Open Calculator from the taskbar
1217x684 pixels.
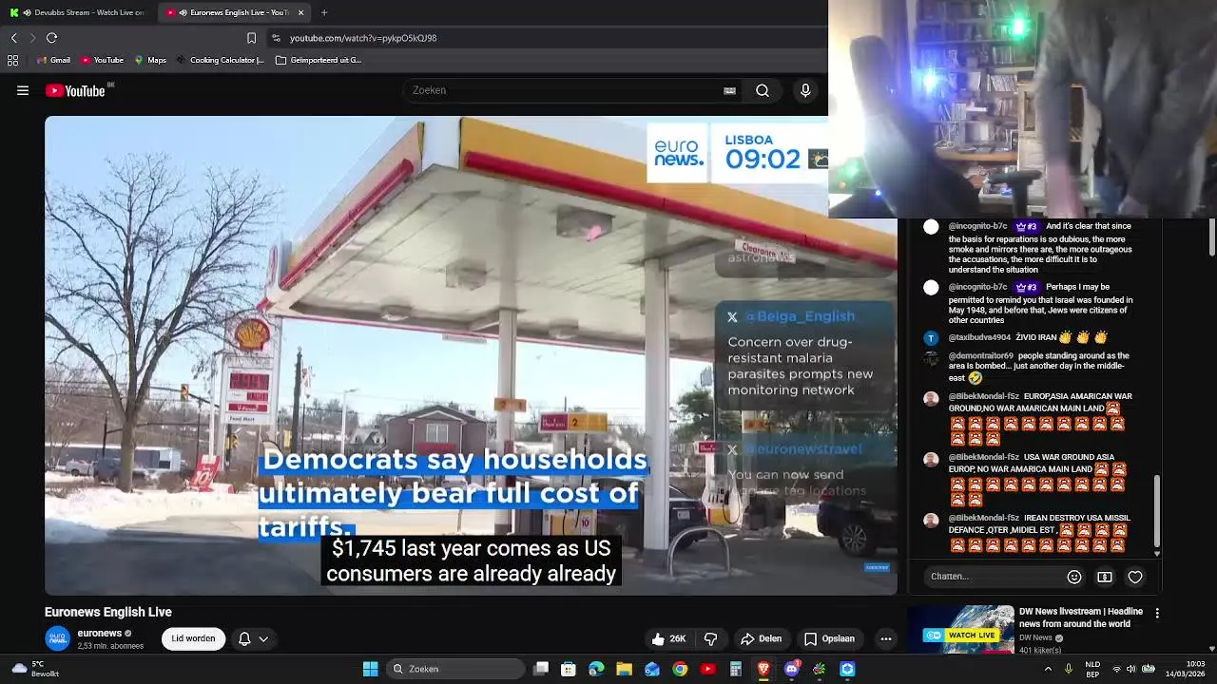coord(735,669)
